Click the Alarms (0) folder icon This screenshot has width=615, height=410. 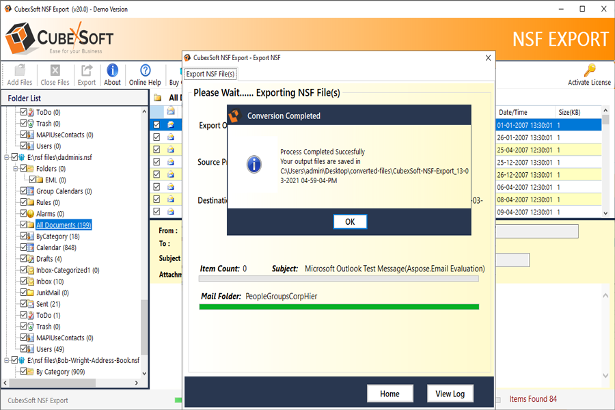point(31,214)
